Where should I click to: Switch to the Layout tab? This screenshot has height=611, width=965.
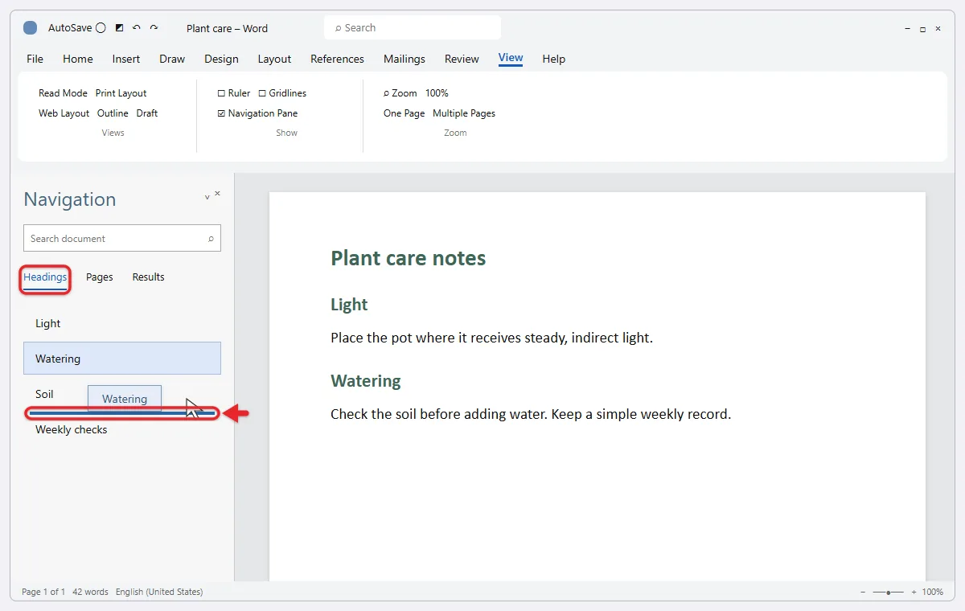click(x=274, y=59)
